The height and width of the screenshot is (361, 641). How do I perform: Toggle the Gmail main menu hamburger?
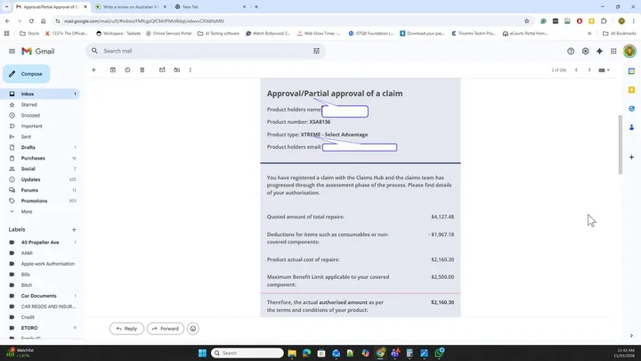pos(12,52)
